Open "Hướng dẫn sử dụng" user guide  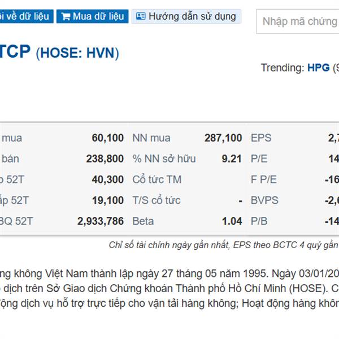point(186,16)
